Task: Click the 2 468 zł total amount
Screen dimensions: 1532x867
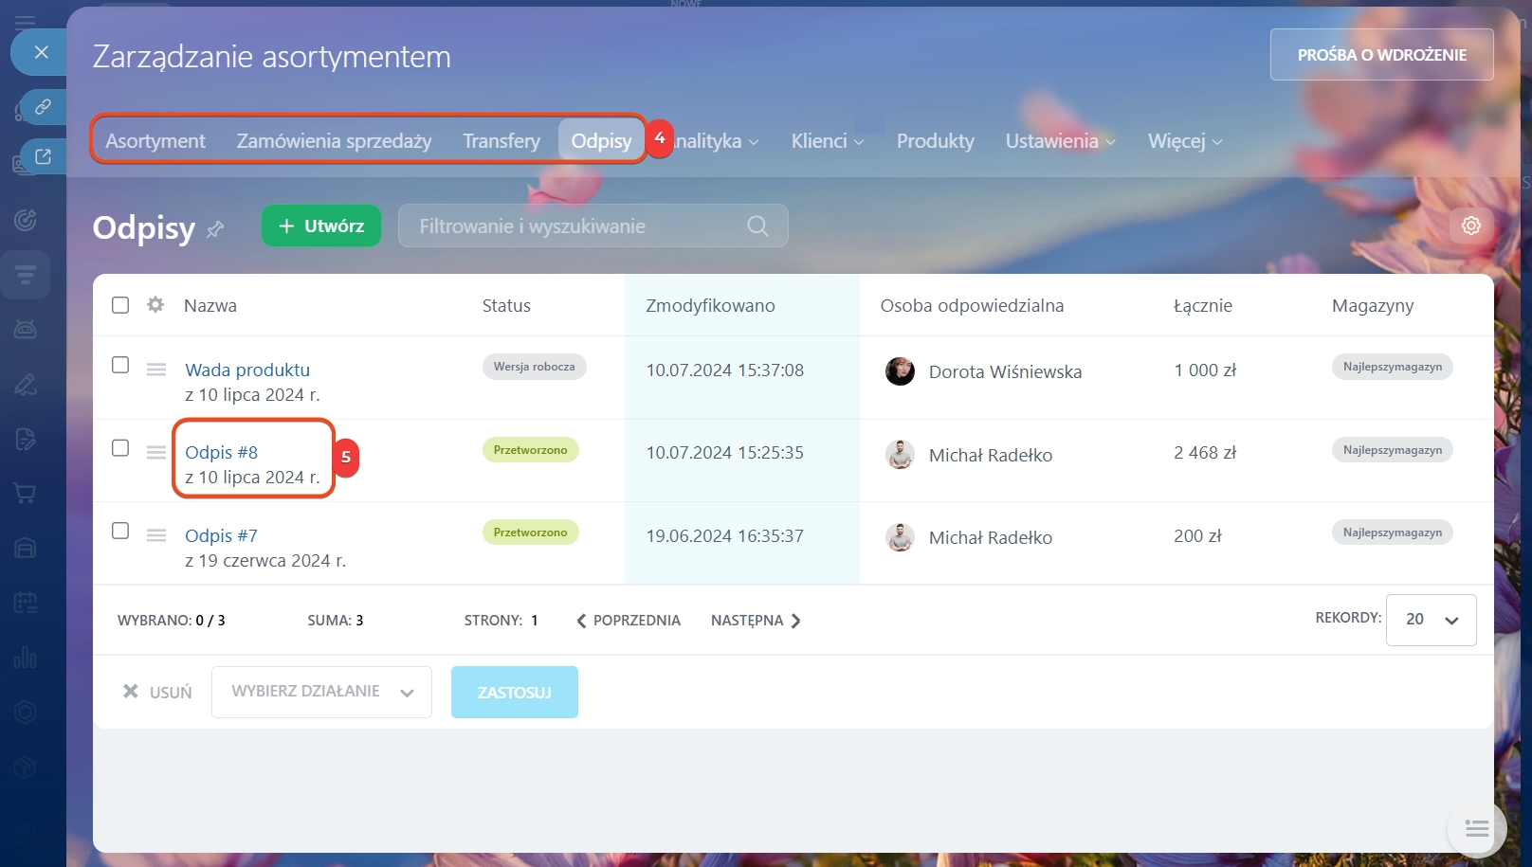Action: [1205, 453]
